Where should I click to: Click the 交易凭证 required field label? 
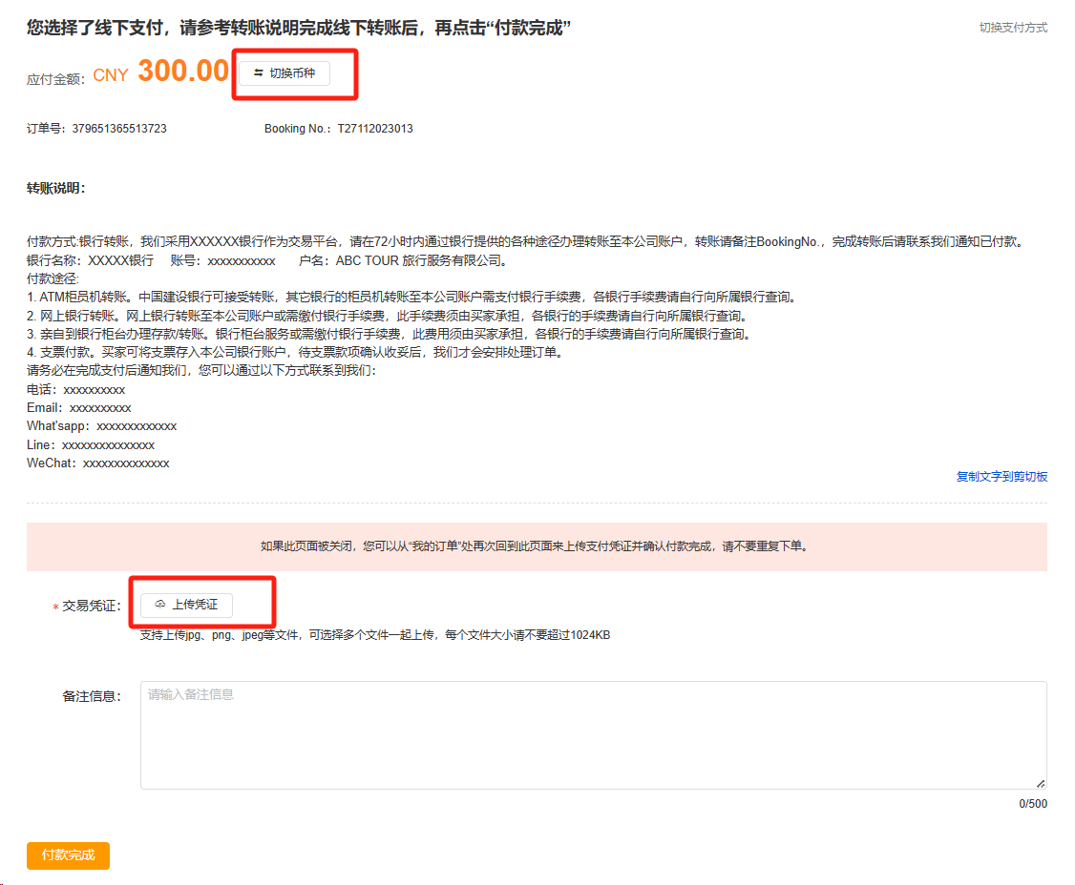click(x=91, y=606)
